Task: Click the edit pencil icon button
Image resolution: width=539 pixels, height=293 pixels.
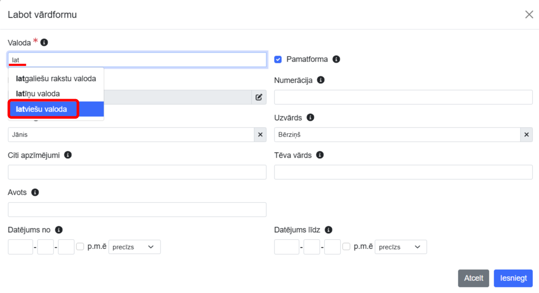Action: tap(259, 97)
